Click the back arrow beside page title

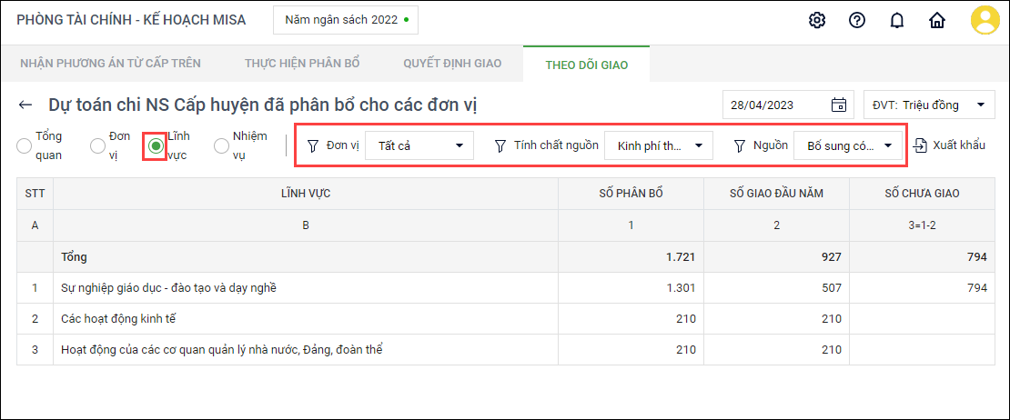click(x=25, y=105)
